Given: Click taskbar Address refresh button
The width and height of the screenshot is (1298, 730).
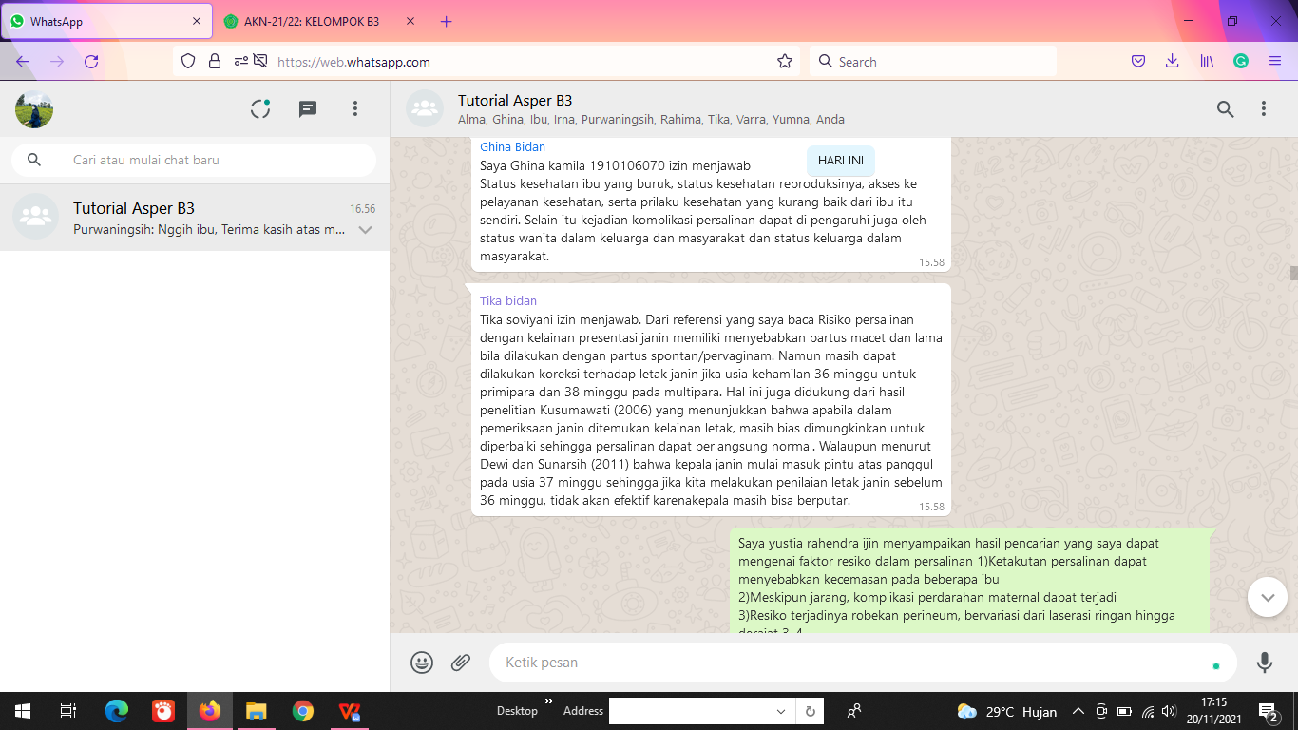Looking at the screenshot, I should [x=811, y=711].
